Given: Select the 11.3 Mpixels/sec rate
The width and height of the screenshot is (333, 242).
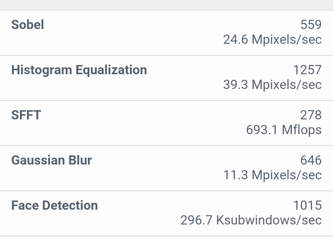Looking at the screenshot, I should point(272,175).
